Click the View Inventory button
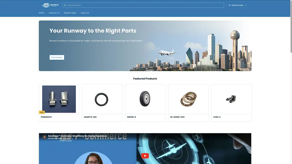This screenshot has height=164, width=292. [57, 57]
